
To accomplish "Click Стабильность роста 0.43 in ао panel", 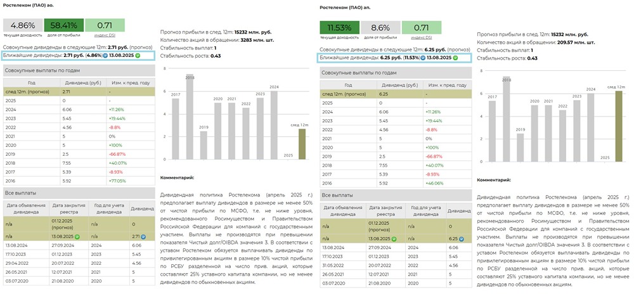I will point(190,56).
